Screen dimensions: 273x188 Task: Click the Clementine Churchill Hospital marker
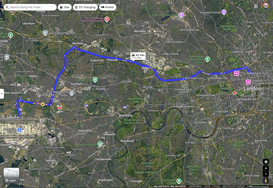pos(107,19)
